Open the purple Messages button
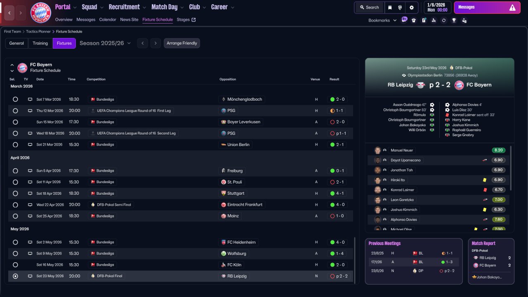This screenshot has height=297, width=528. click(x=487, y=7)
